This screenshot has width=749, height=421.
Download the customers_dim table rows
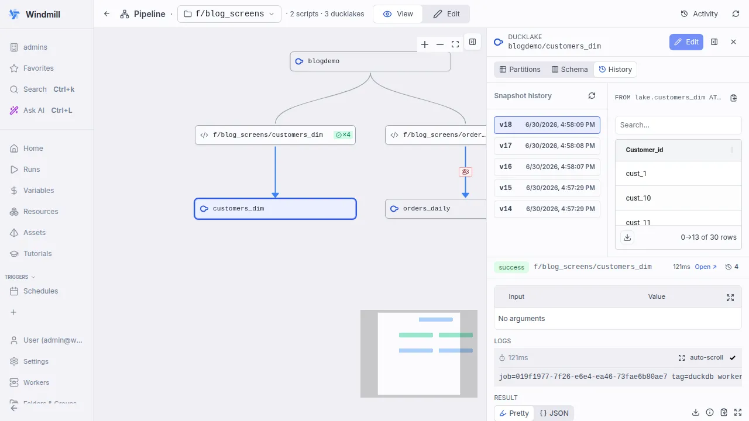click(x=627, y=237)
